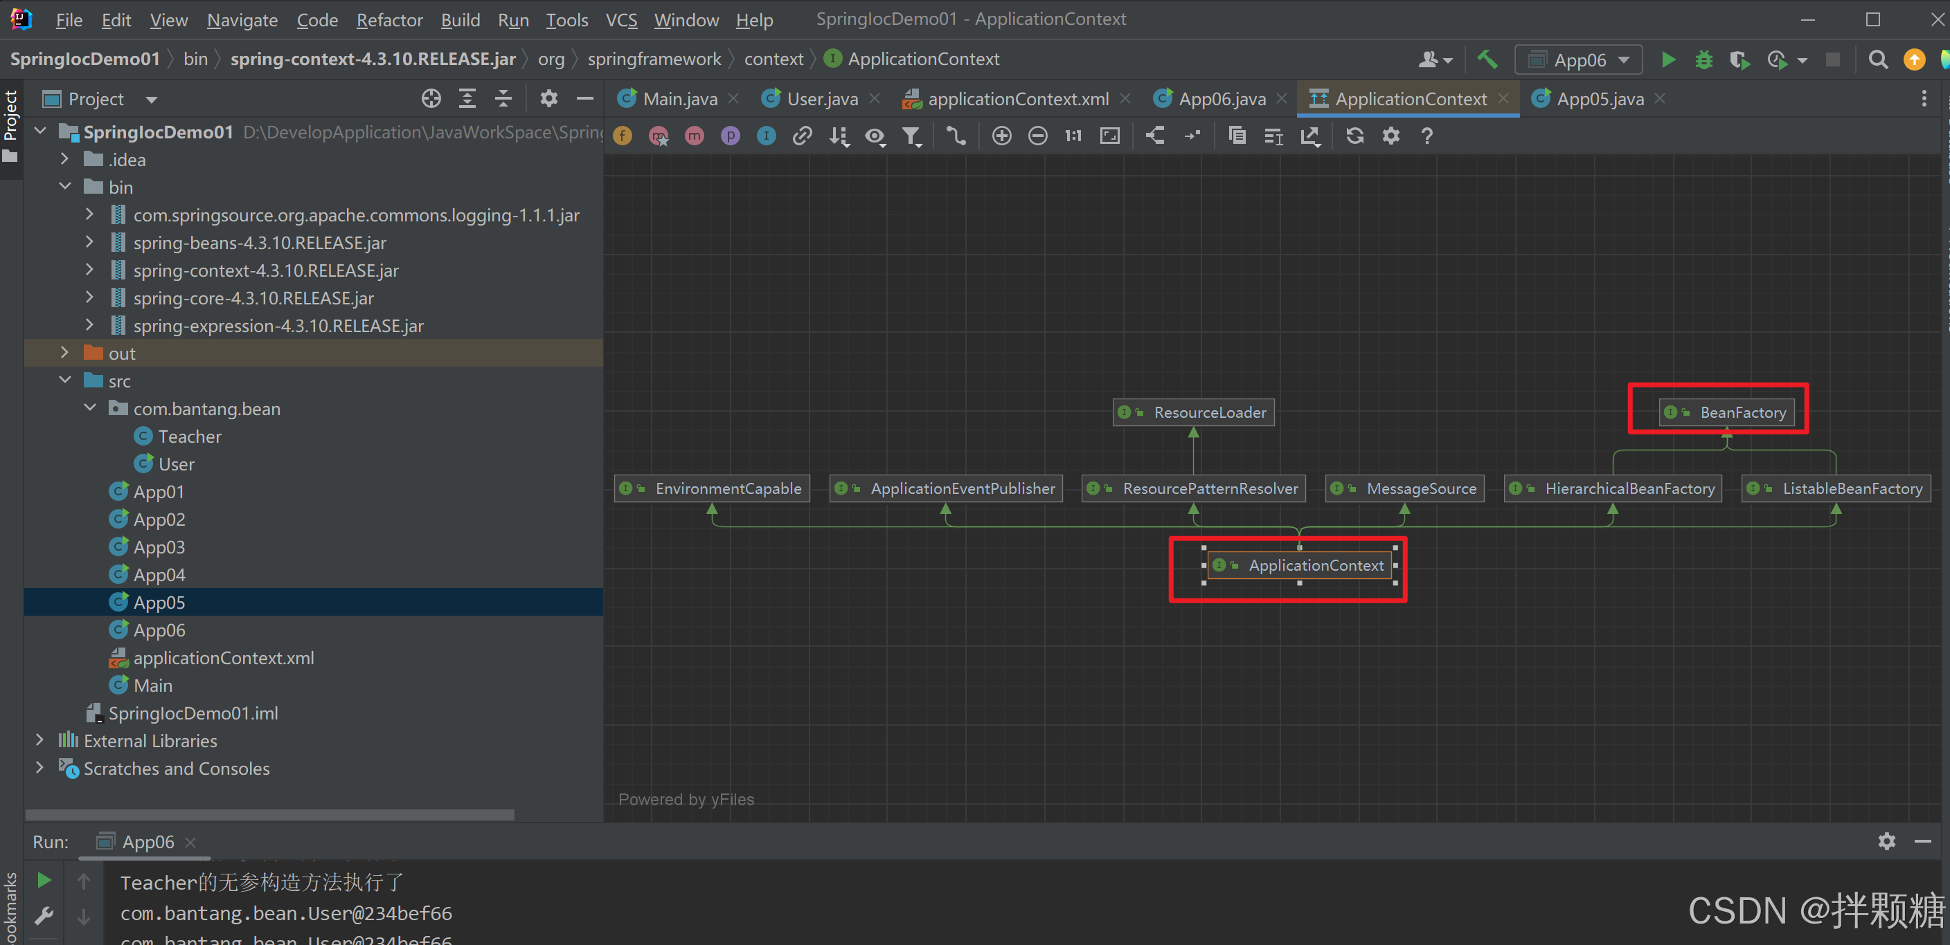1950x945 pixels.
Task: Click zoom out diagram icon
Action: pyautogui.click(x=1038, y=136)
